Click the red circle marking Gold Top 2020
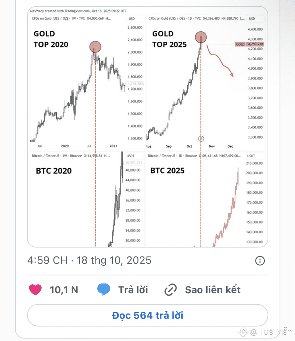295x341 pixels. point(95,46)
